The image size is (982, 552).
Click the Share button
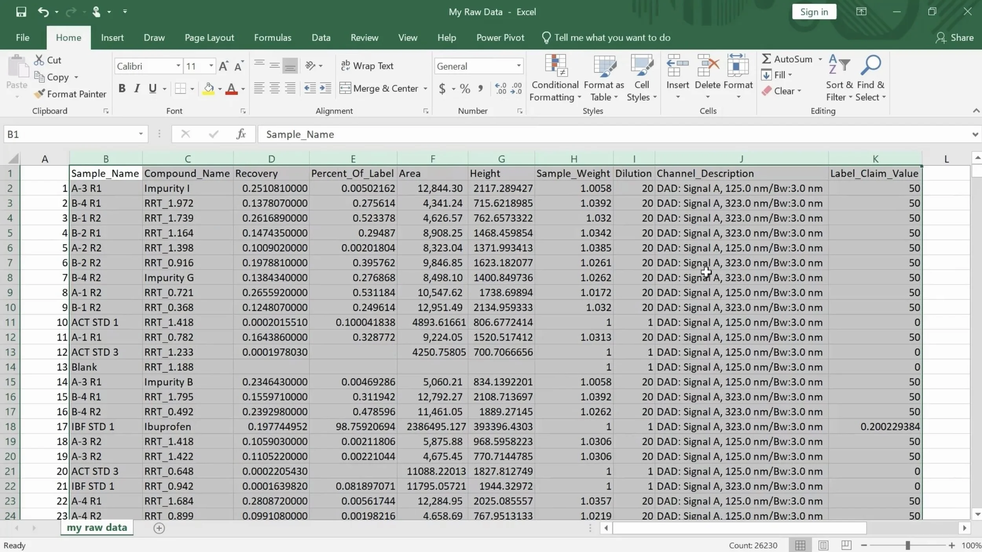pyautogui.click(x=955, y=38)
